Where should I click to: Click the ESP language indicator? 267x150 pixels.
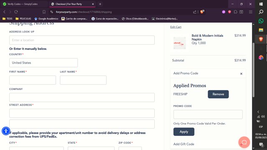pos(261,127)
